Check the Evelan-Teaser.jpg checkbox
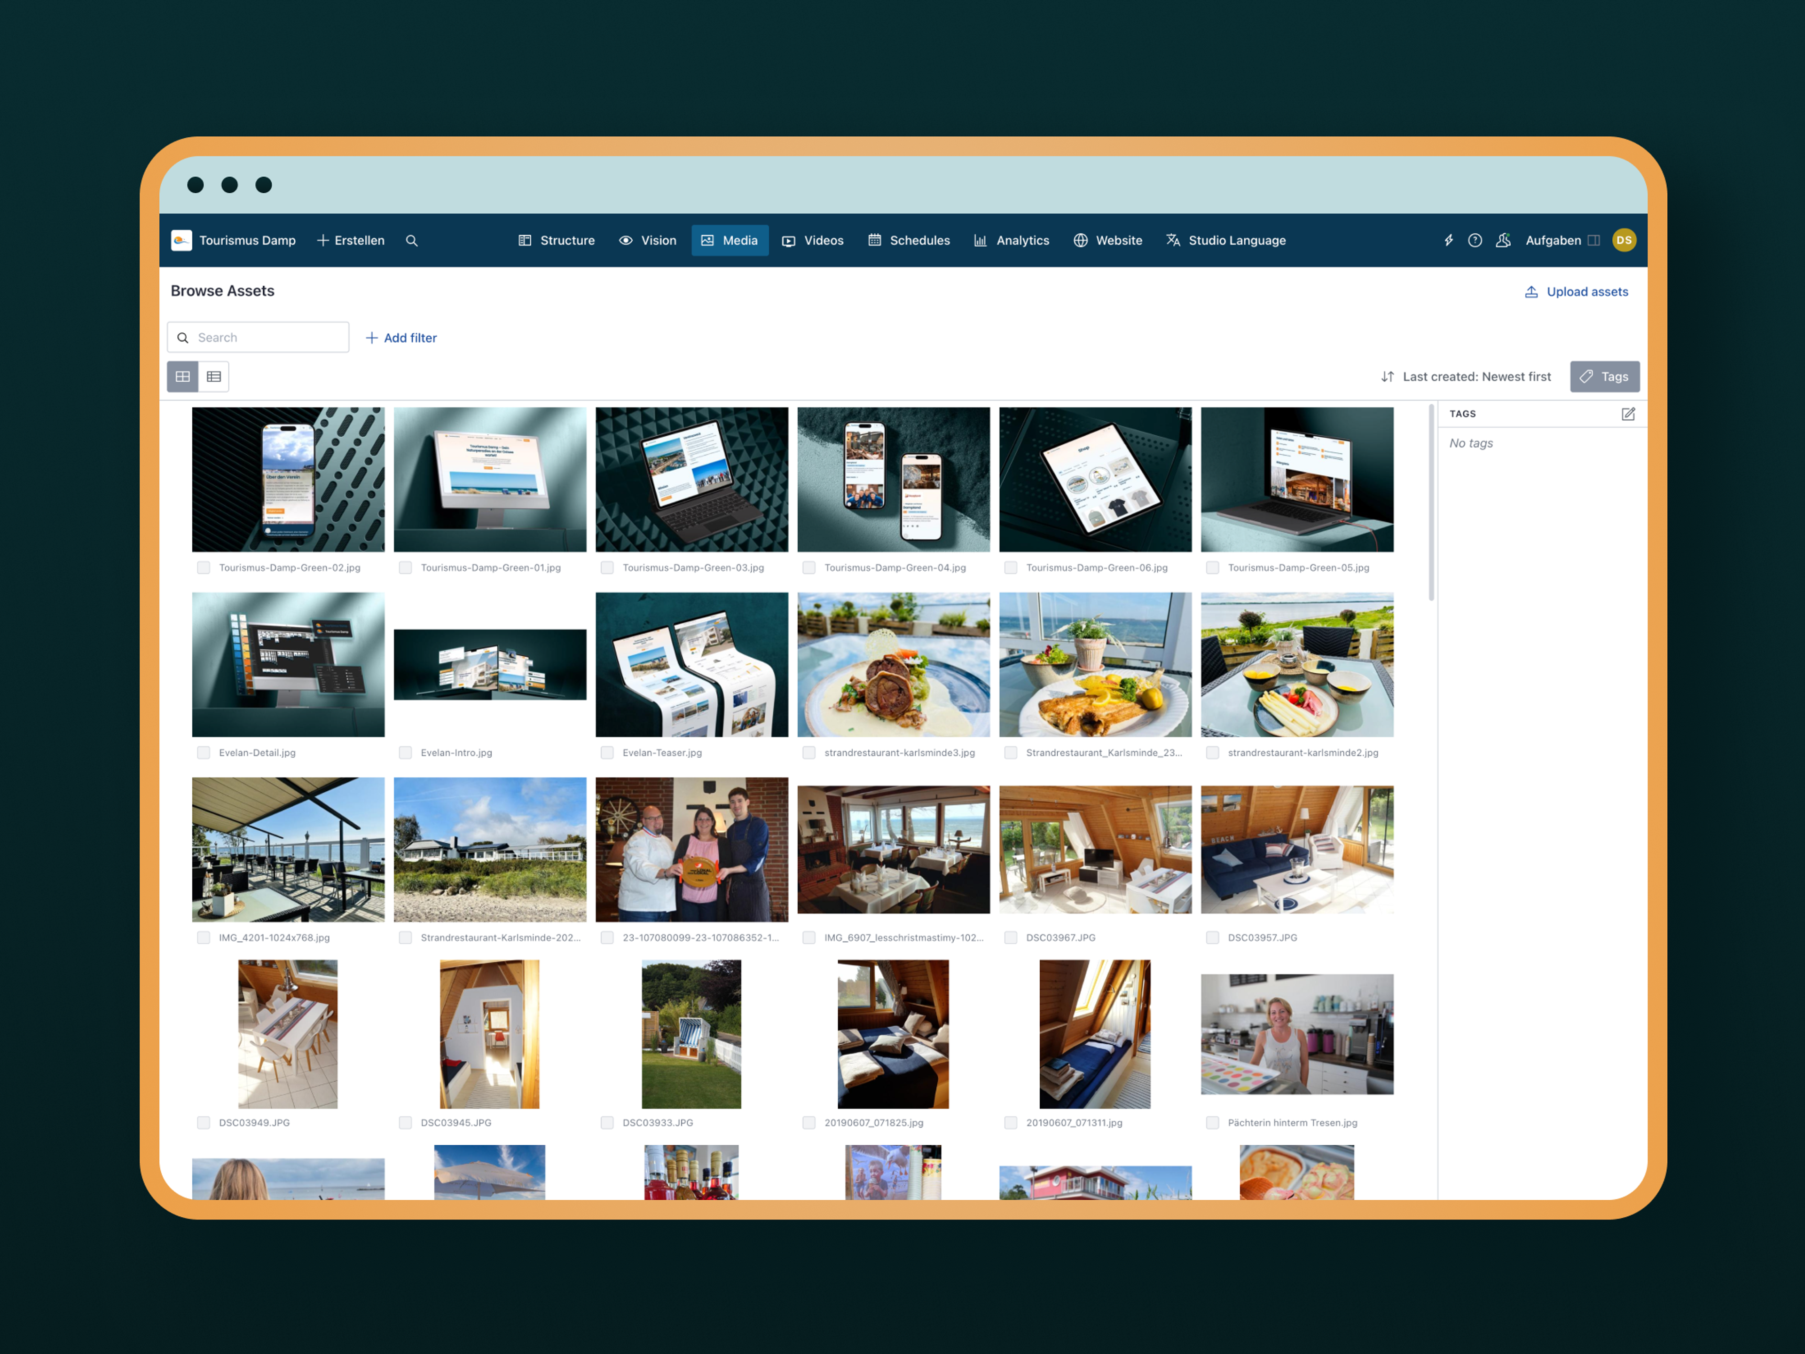The height and width of the screenshot is (1354, 1805). tap(607, 753)
